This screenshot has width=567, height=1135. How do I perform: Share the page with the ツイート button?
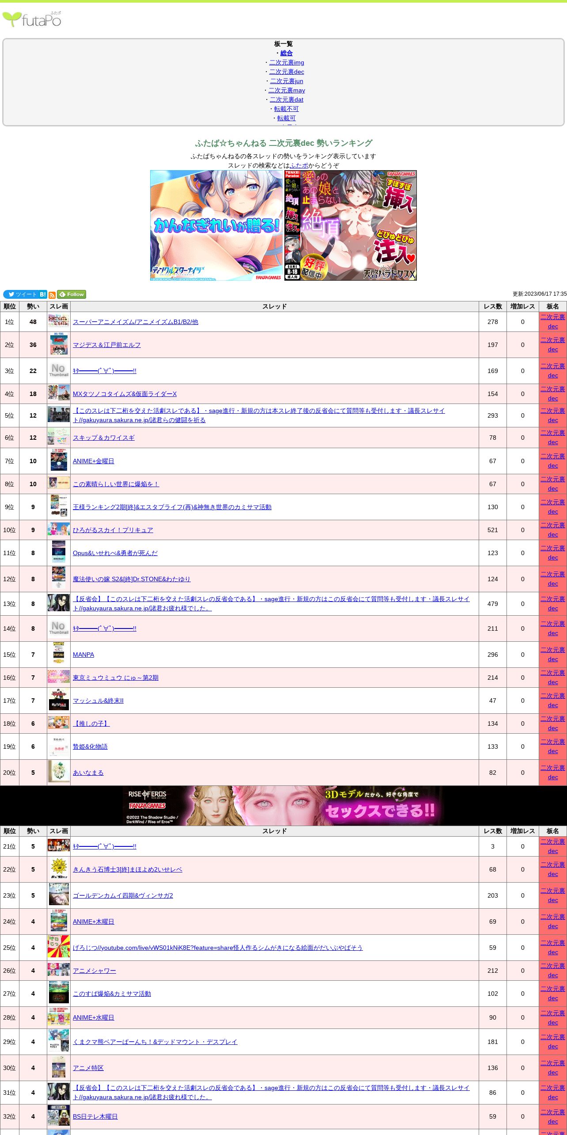[x=21, y=294]
